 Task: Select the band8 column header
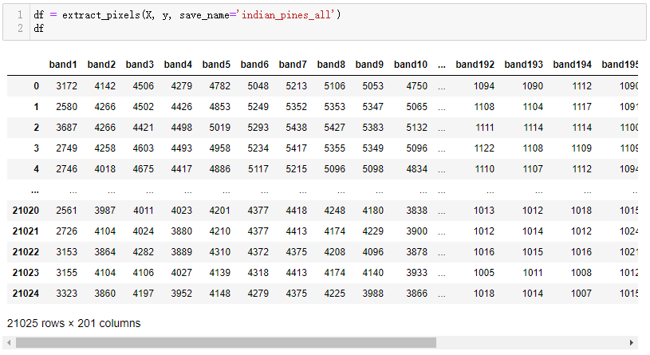pyautogui.click(x=331, y=65)
